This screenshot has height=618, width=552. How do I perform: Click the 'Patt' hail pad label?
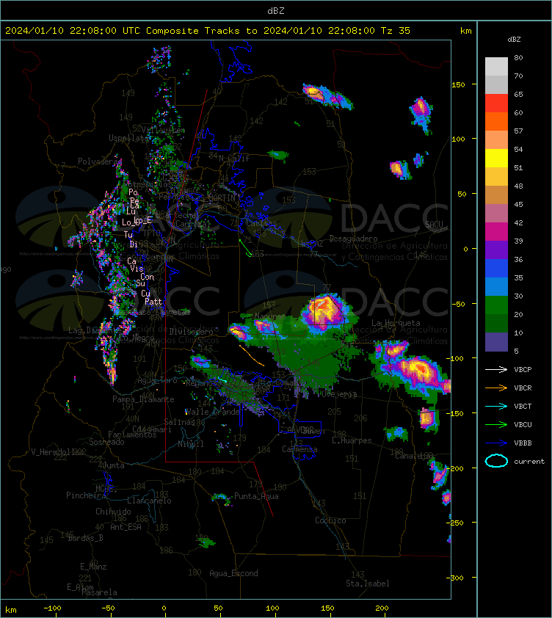pyautogui.click(x=153, y=302)
